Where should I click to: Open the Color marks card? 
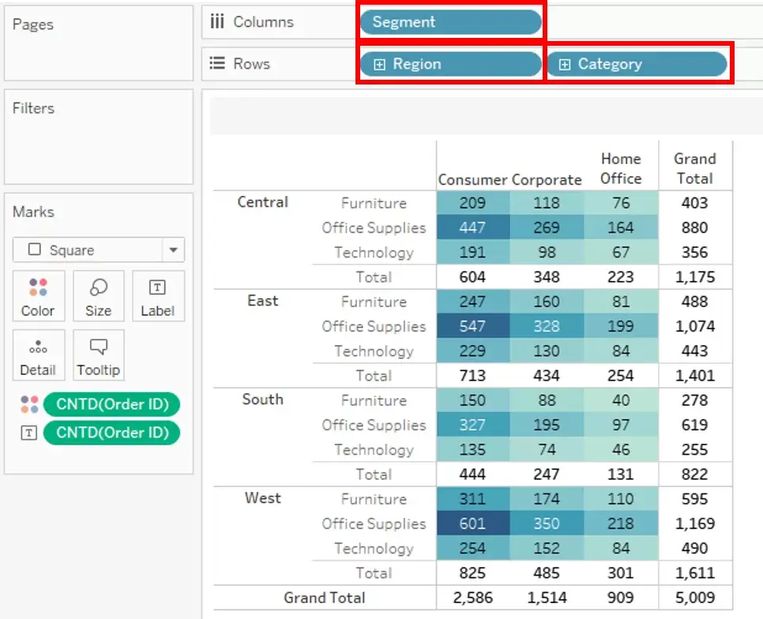(38, 296)
